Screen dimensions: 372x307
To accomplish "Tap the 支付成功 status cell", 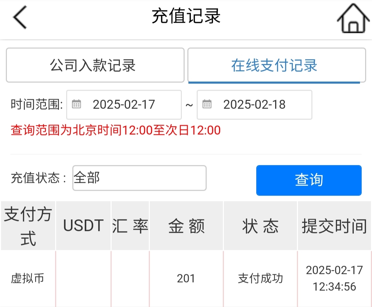I will (x=260, y=278).
